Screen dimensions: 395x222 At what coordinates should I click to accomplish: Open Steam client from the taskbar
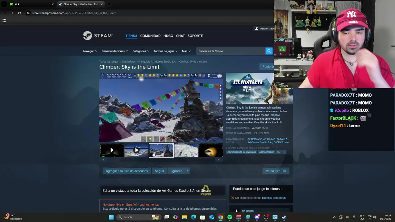[284, 217]
